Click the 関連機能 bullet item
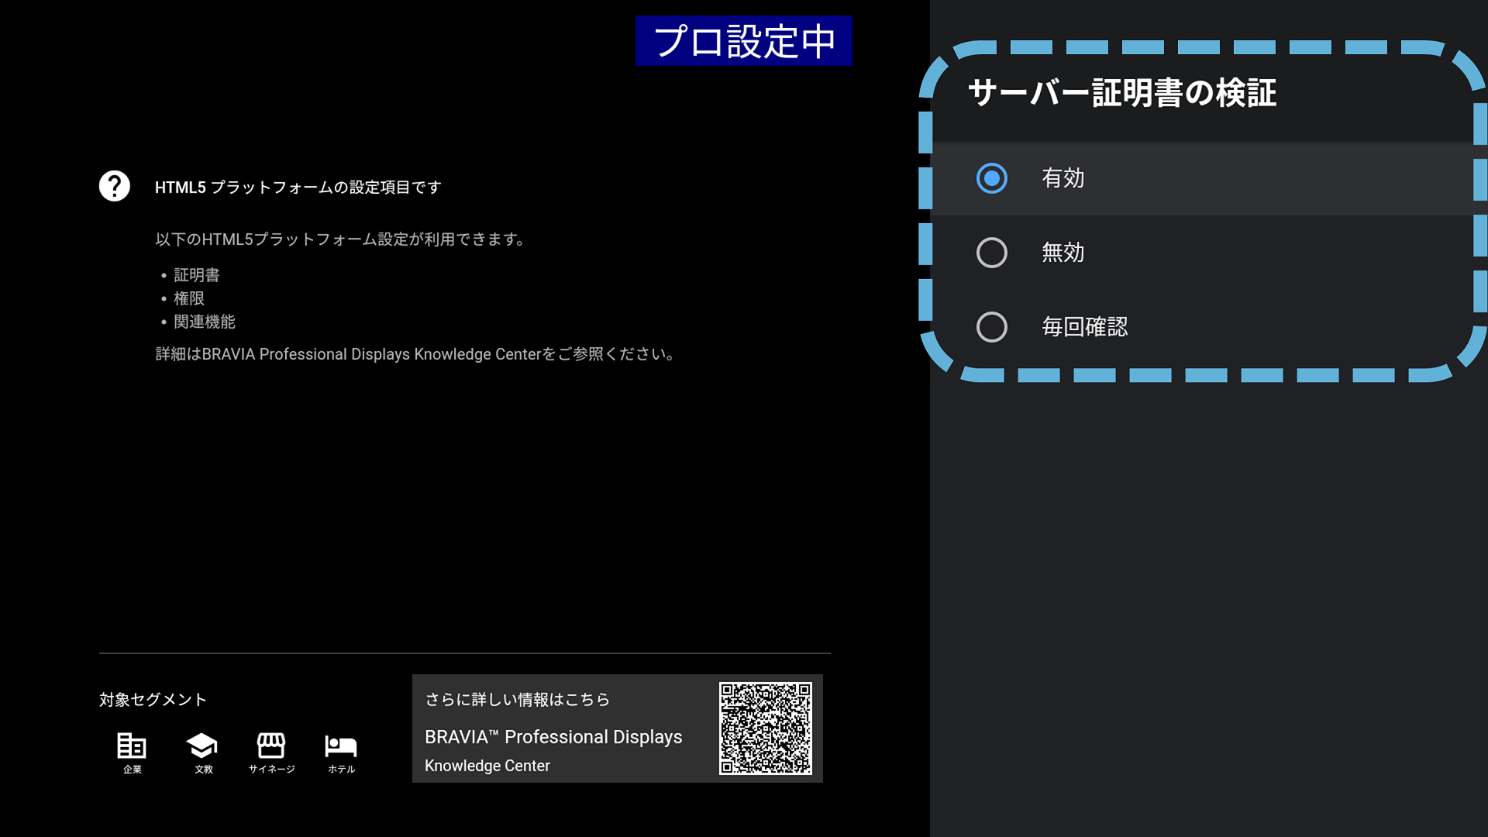This screenshot has height=837, width=1488. (205, 322)
